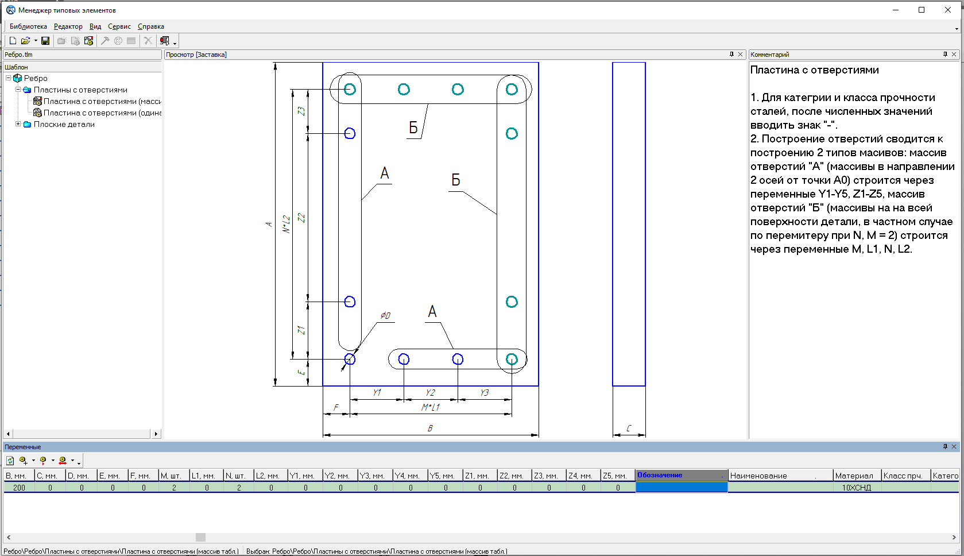
Task: Click the 10ХСНД material cell
Action: tap(857, 488)
